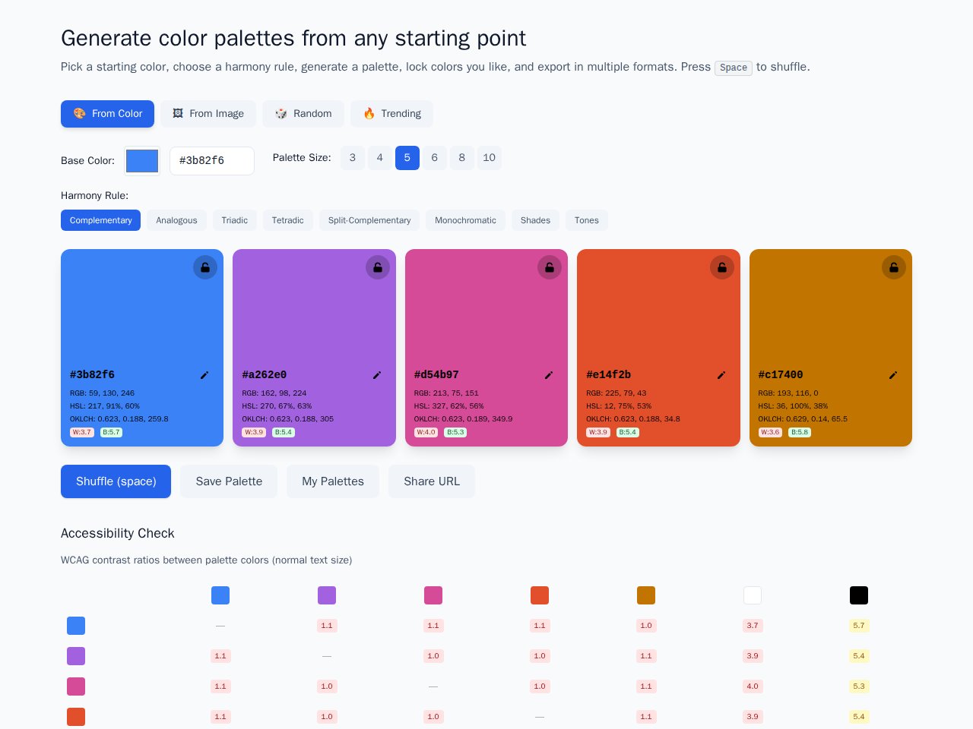The image size is (973, 729).
Task: Open the Base Color picker swatch
Action: [x=142, y=161]
